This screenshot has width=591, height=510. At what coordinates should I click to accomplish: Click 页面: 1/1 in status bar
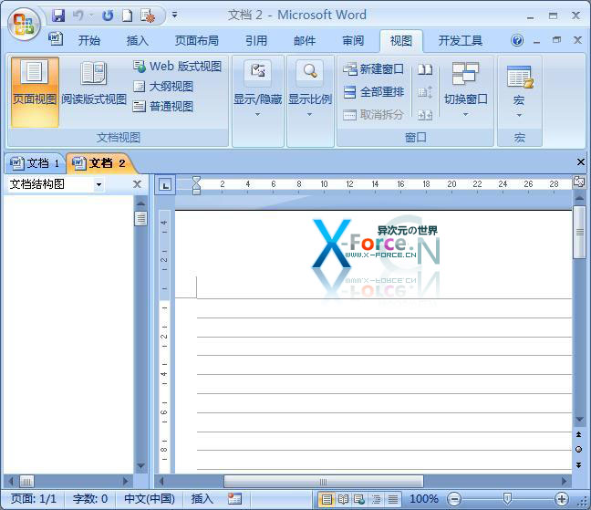pyautogui.click(x=33, y=499)
